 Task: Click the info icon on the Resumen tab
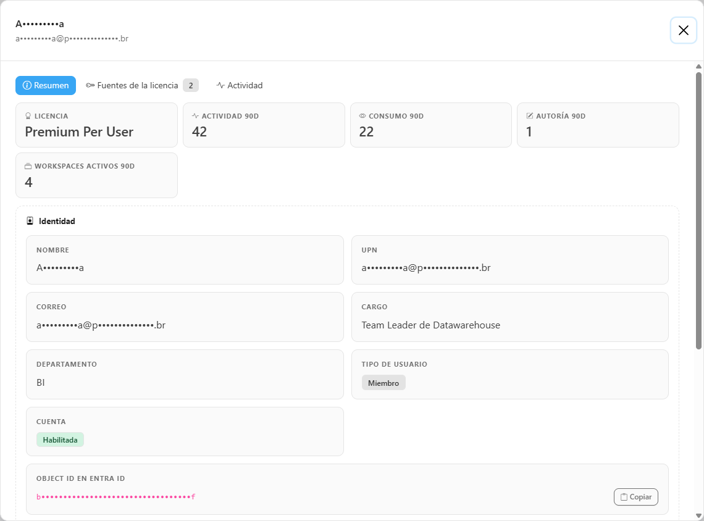pos(27,85)
